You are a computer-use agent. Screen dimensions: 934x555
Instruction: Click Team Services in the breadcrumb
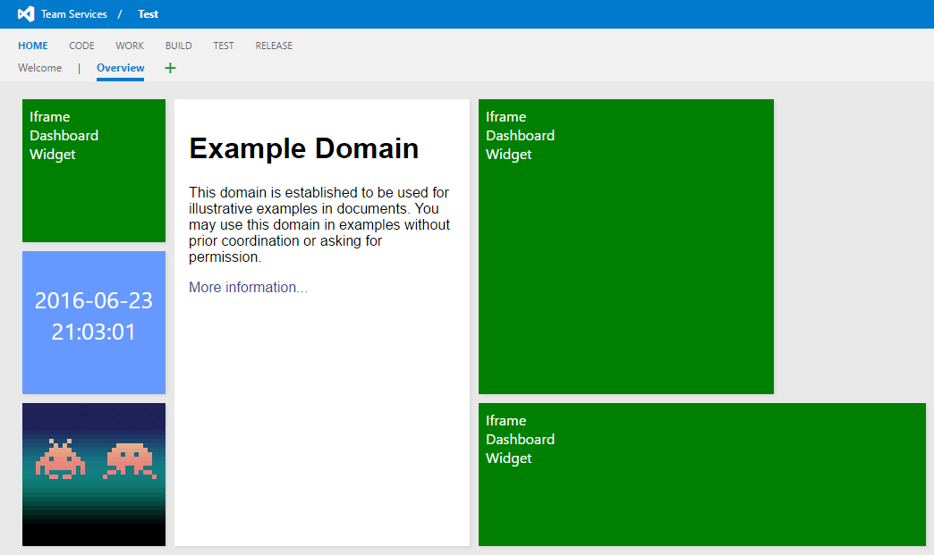[72, 13]
